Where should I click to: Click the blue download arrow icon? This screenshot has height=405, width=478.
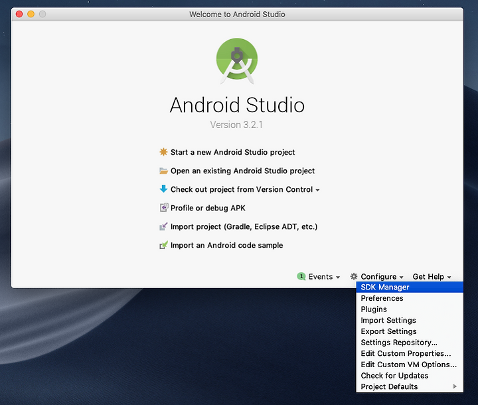(163, 189)
